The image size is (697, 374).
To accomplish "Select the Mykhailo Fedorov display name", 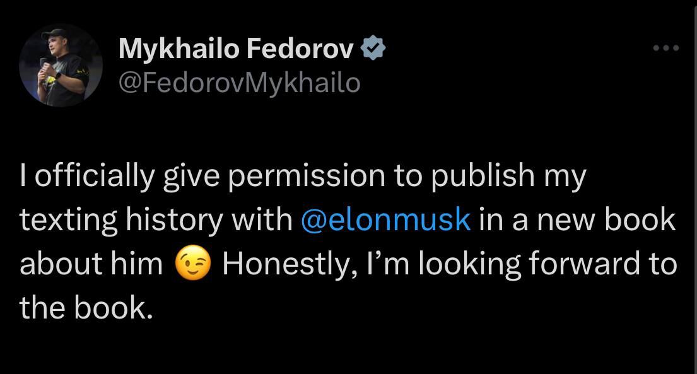I will coord(236,49).
